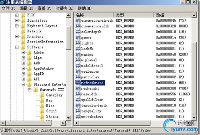Select the reswidth value name
The height and width of the screenshot is (135, 200).
(x=89, y=94)
